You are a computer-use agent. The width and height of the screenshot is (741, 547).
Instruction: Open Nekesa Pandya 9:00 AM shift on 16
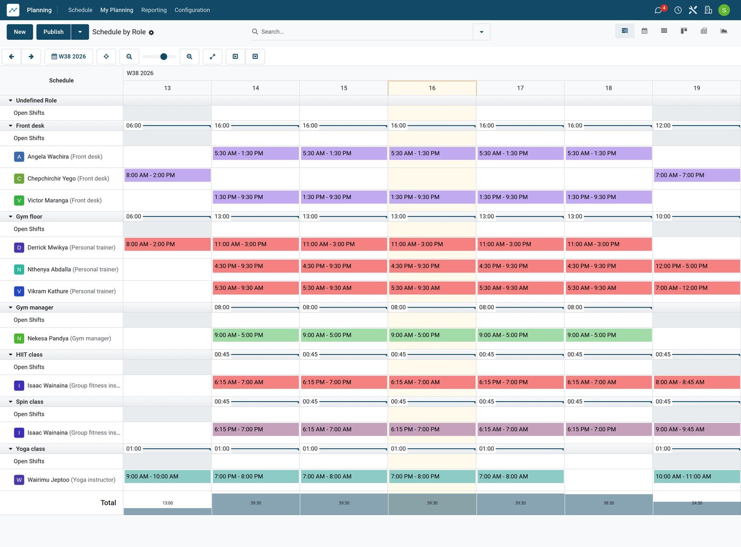pyautogui.click(x=432, y=335)
